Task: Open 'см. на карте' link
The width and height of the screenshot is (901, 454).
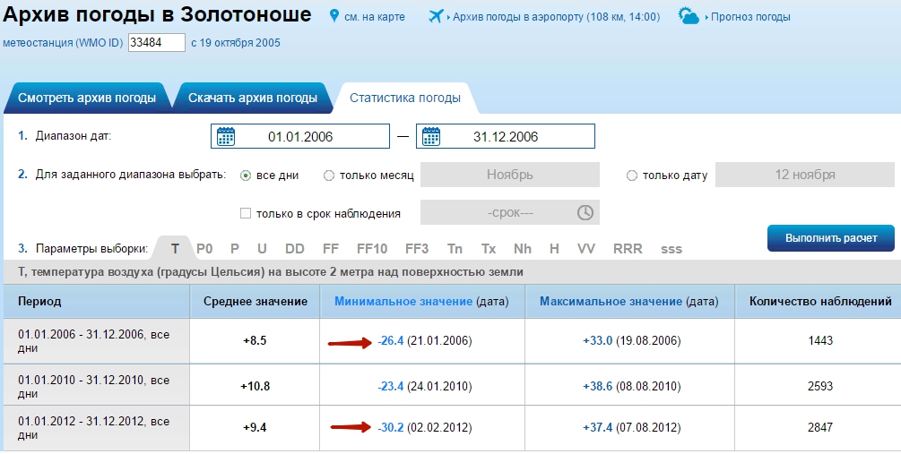Action: coord(375,17)
